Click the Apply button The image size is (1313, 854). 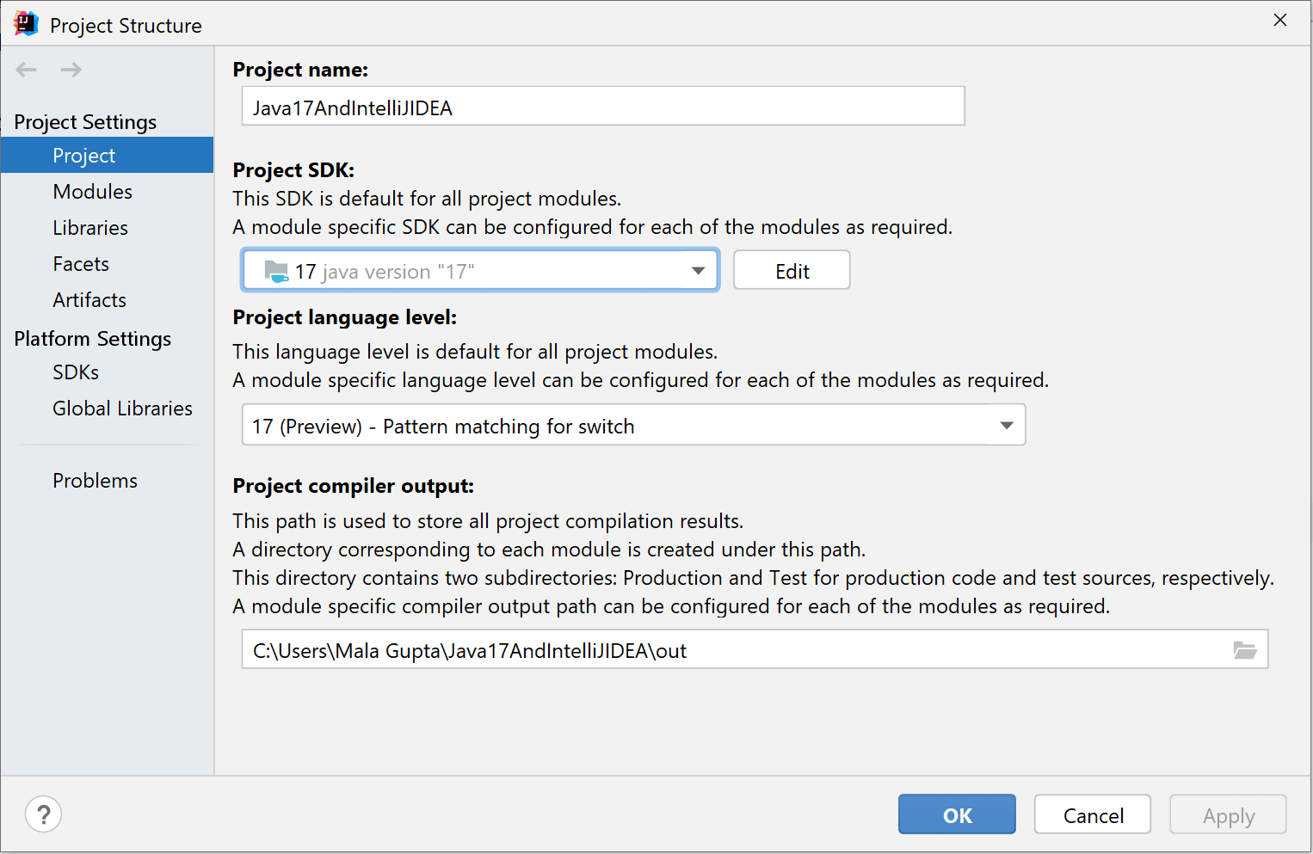pos(1228,814)
